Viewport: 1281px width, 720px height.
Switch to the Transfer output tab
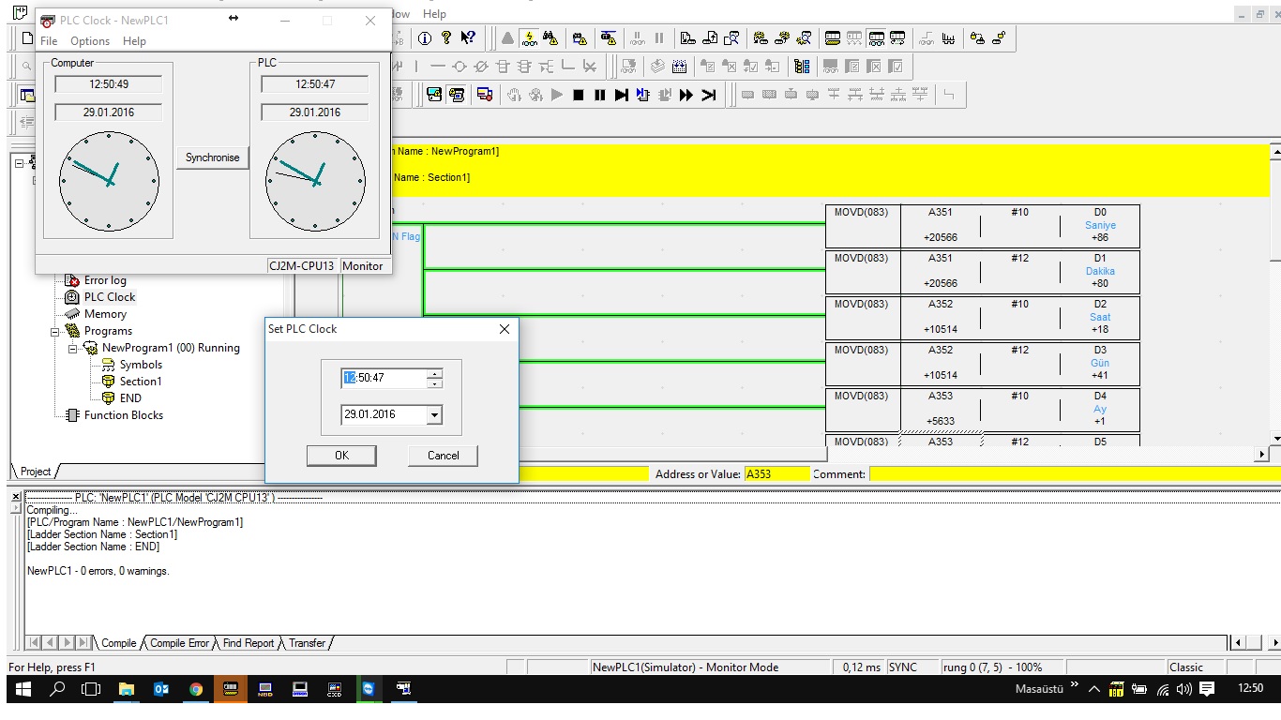(x=307, y=643)
